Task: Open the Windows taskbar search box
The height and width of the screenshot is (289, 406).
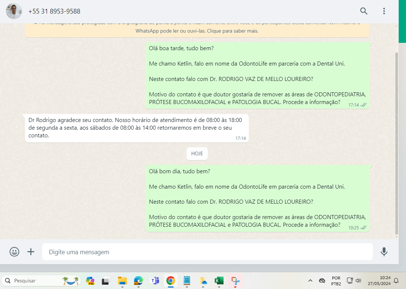Action: [x=41, y=281]
